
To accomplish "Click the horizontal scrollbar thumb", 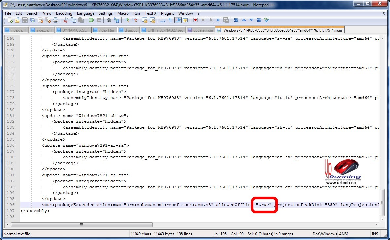I will click(x=81, y=224).
